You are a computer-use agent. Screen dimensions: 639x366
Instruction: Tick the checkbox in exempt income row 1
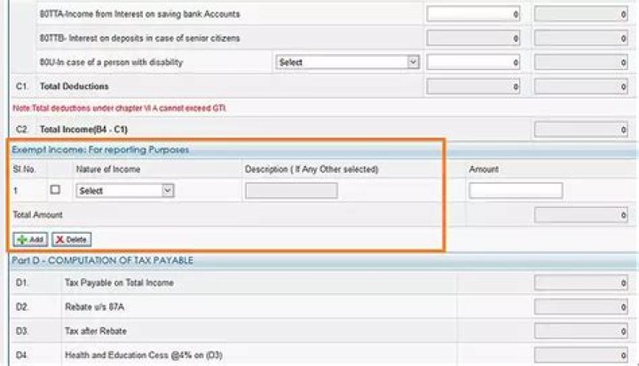[x=55, y=190]
